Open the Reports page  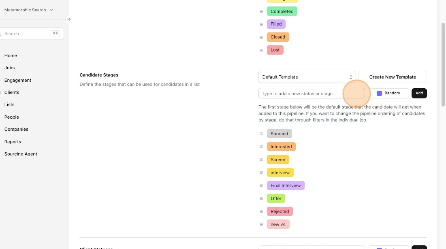[13, 142]
